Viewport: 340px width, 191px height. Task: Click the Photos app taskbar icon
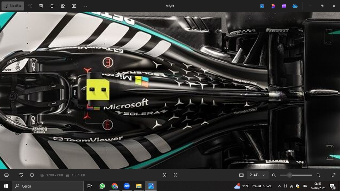[151, 186]
